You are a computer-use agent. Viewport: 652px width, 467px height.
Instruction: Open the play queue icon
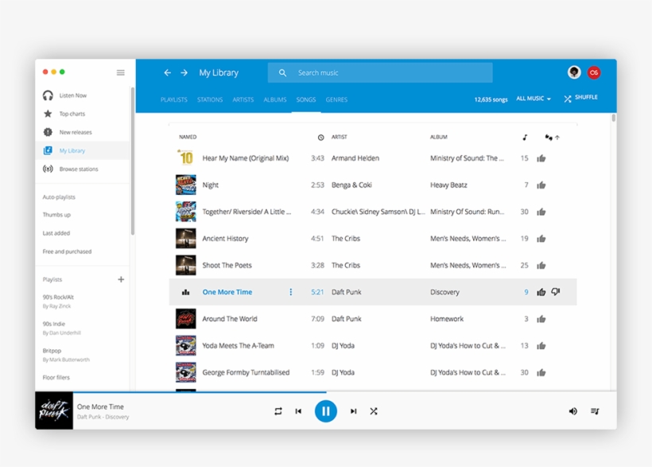tap(595, 411)
